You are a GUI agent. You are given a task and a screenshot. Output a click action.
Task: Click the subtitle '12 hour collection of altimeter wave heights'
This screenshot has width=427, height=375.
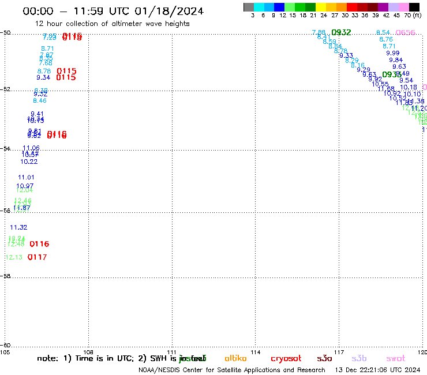click(112, 24)
